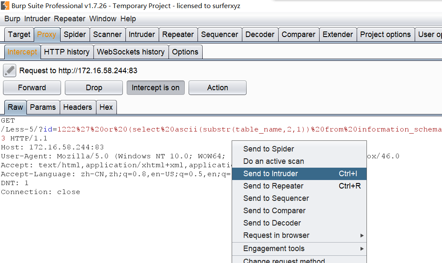Click the Accept-Language header line
442x263 pixels.
(x=116, y=174)
